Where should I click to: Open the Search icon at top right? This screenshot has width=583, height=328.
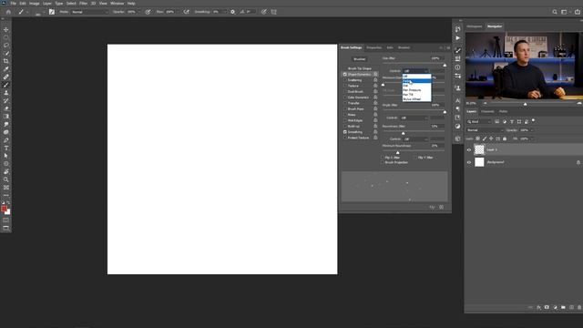pos(555,12)
